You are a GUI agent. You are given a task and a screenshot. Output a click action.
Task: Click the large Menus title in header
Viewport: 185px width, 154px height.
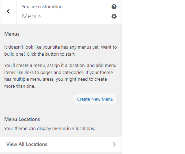(32, 16)
